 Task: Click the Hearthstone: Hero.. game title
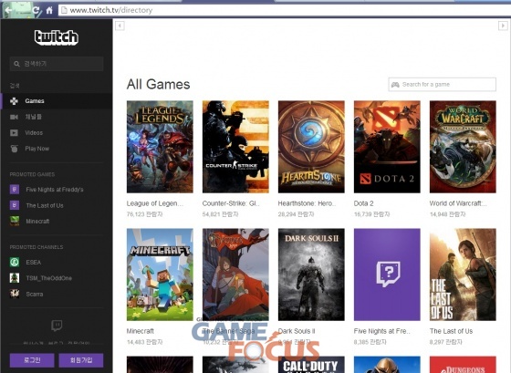point(307,203)
